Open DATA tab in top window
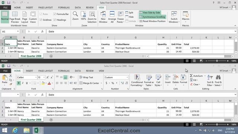 (78, 7)
